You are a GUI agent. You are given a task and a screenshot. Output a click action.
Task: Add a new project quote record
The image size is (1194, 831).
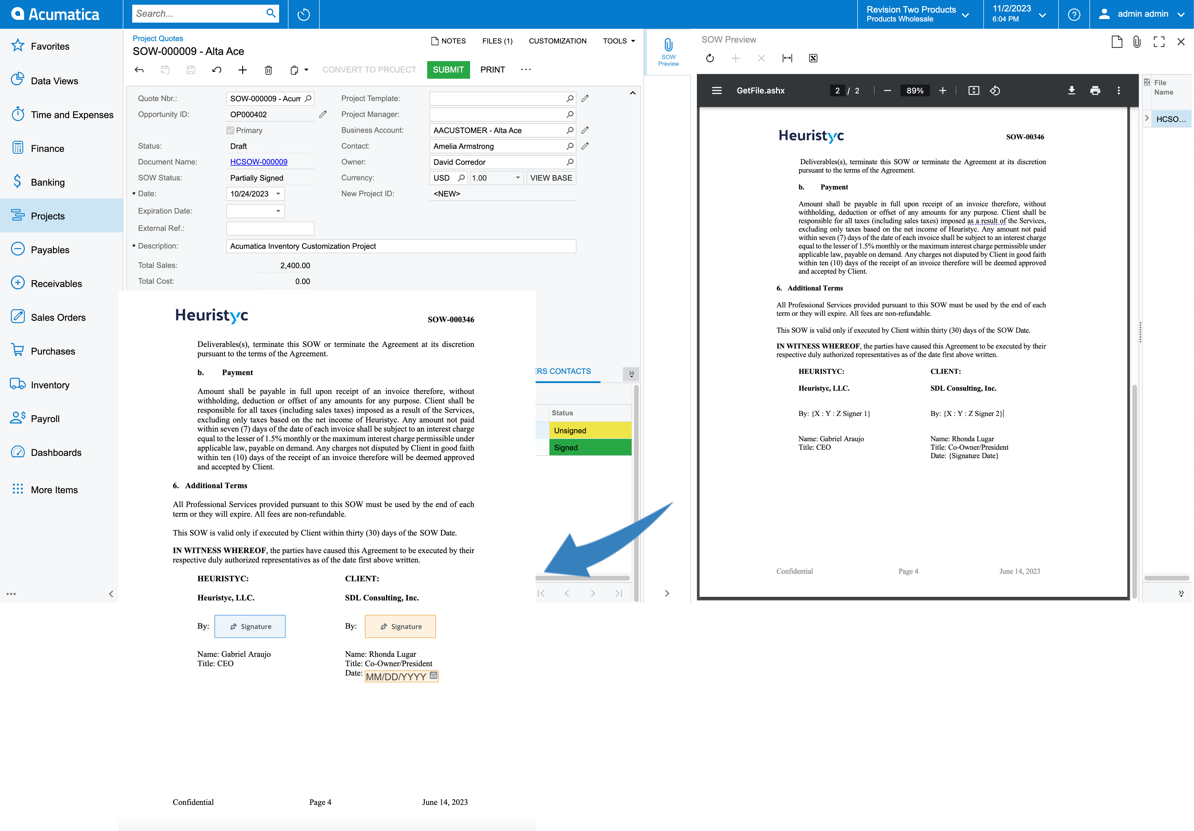(242, 70)
